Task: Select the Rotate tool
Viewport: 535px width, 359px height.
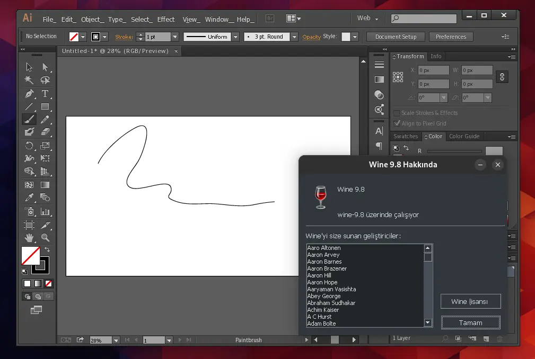Action: (29, 146)
